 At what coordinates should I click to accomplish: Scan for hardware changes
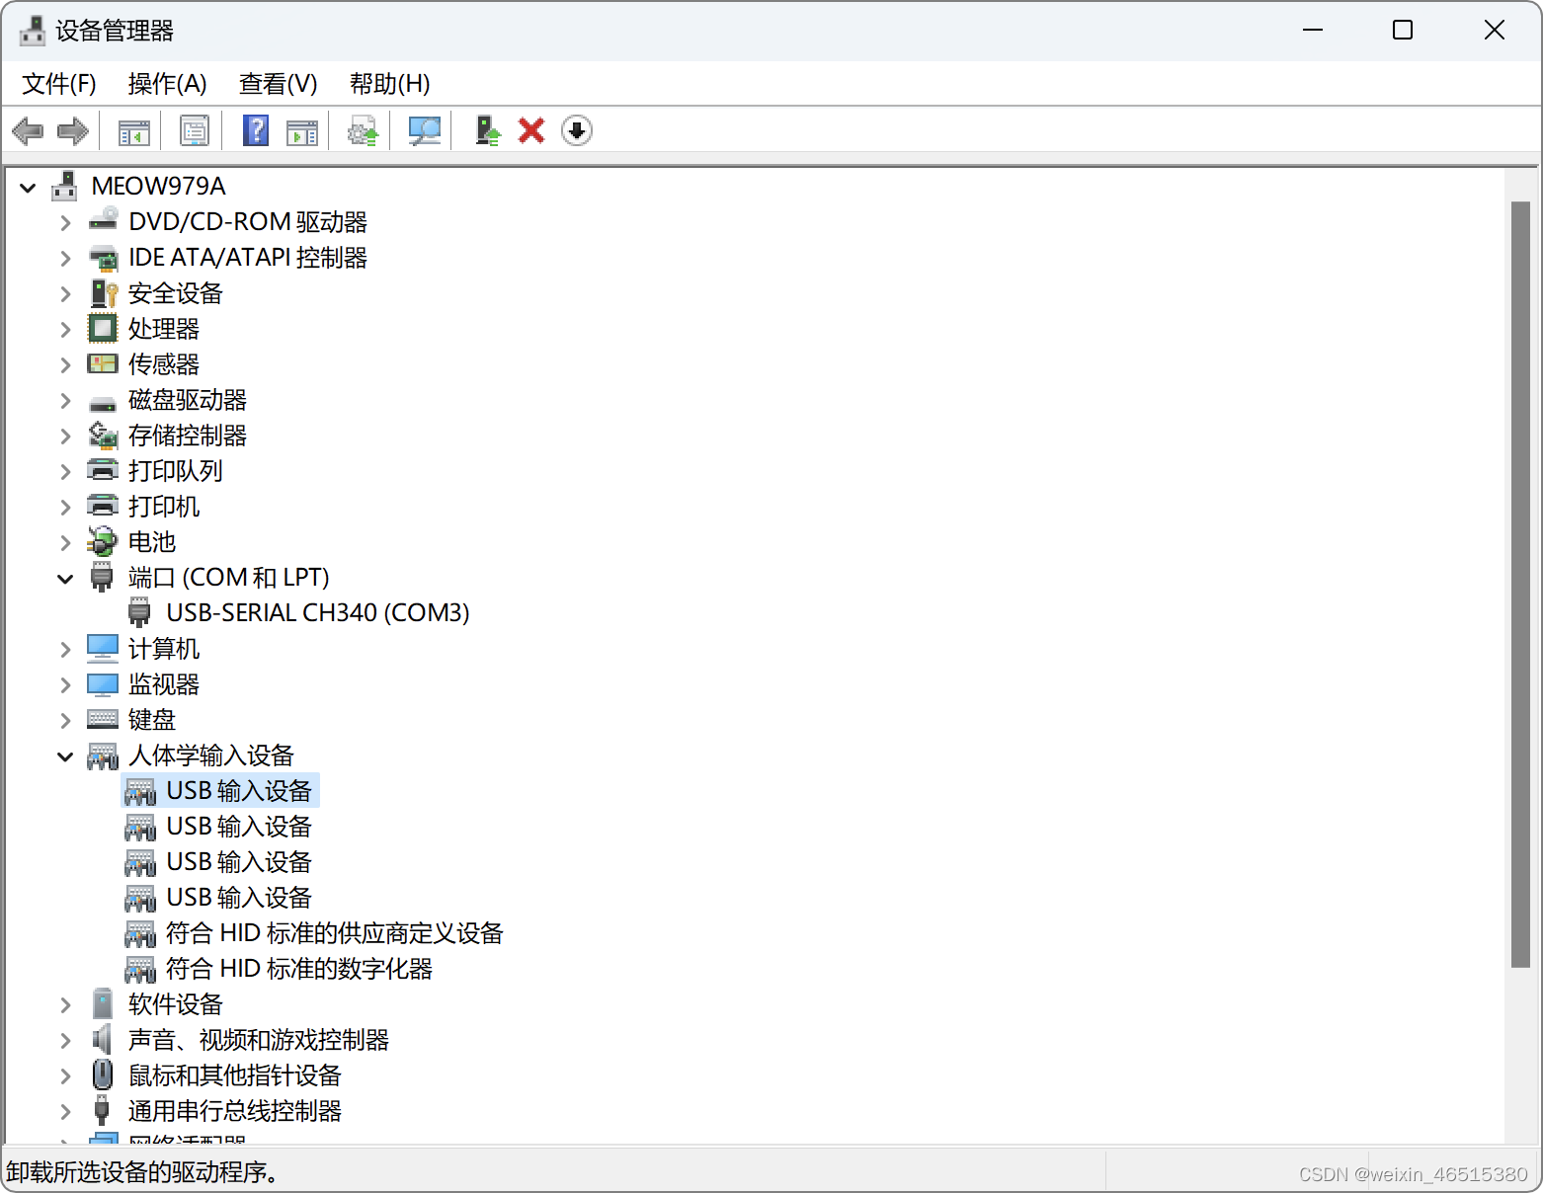click(424, 130)
